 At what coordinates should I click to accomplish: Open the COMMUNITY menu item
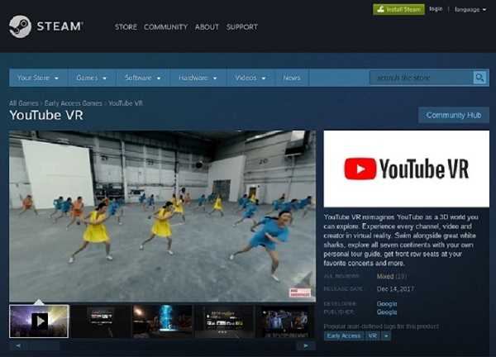point(165,27)
